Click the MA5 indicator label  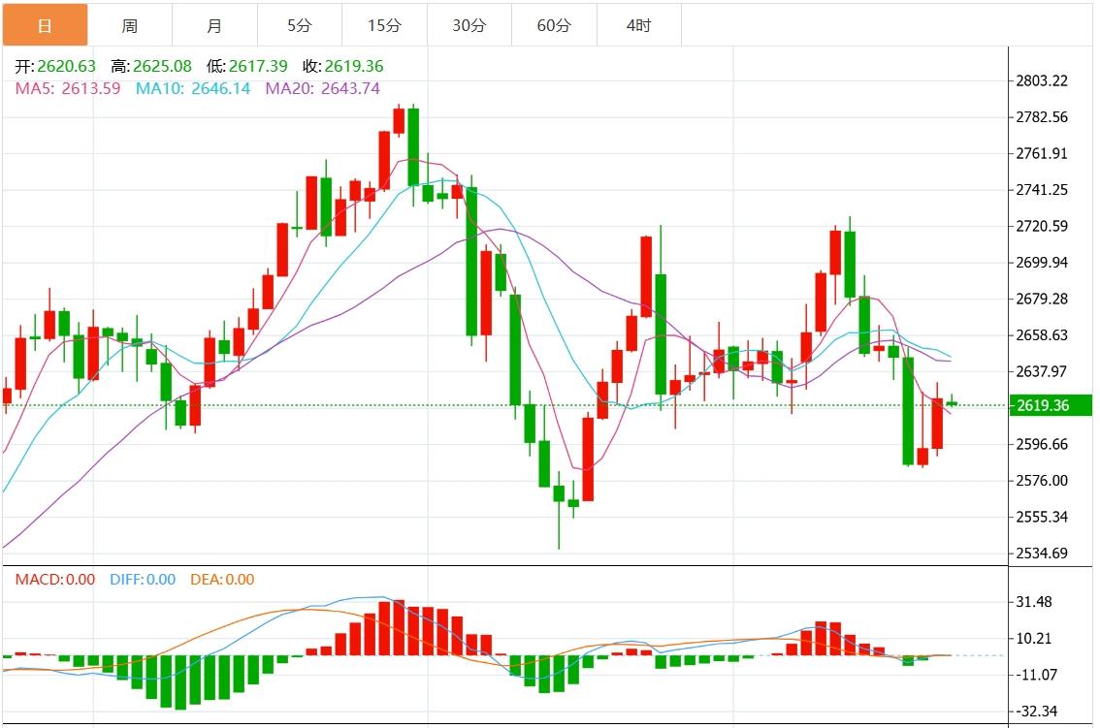tap(68, 88)
